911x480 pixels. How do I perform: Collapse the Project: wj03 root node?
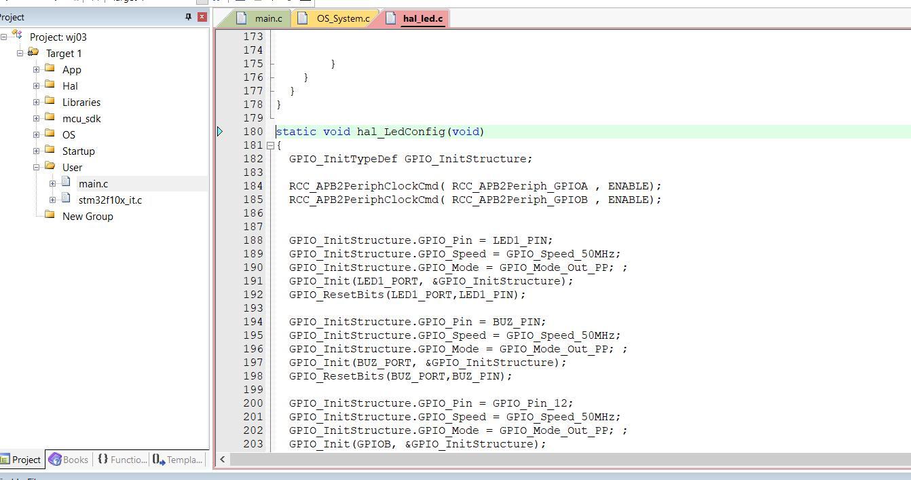click(4, 37)
